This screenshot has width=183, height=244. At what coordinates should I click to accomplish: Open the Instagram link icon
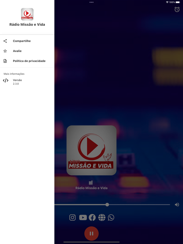tap(72, 217)
